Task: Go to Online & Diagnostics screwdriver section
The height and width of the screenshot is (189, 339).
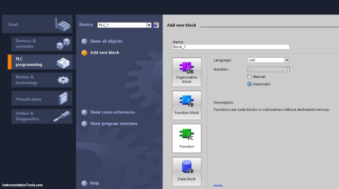Action: 42,116
